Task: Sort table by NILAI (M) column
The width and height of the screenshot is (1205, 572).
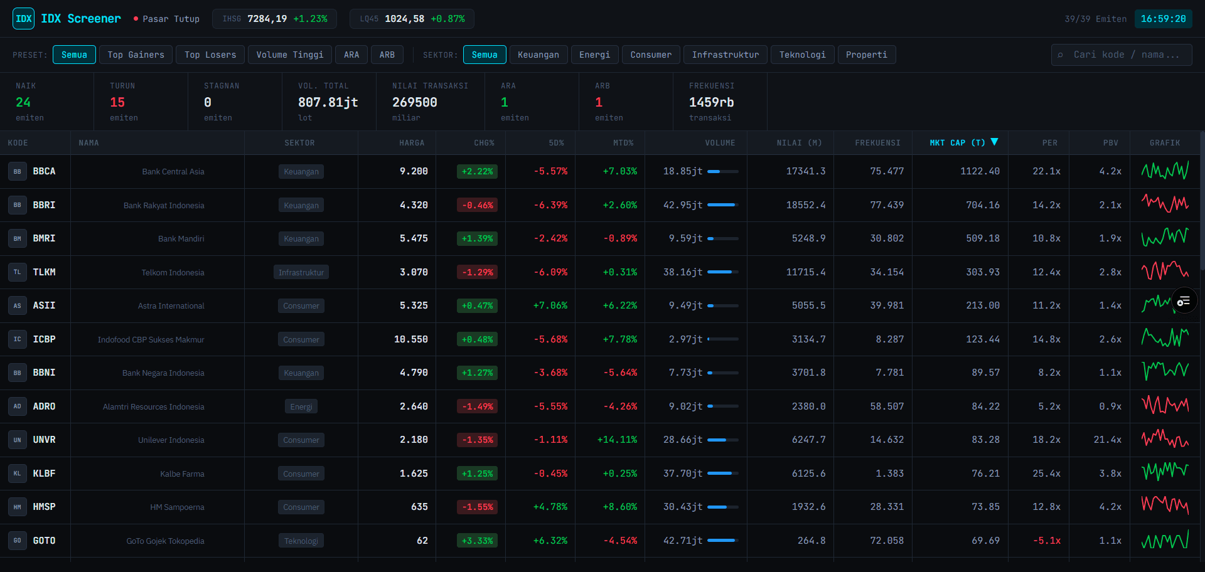Action: (x=791, y=143)
